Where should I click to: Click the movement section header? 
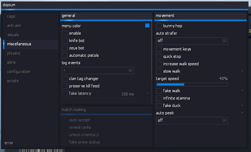[165, 16]
